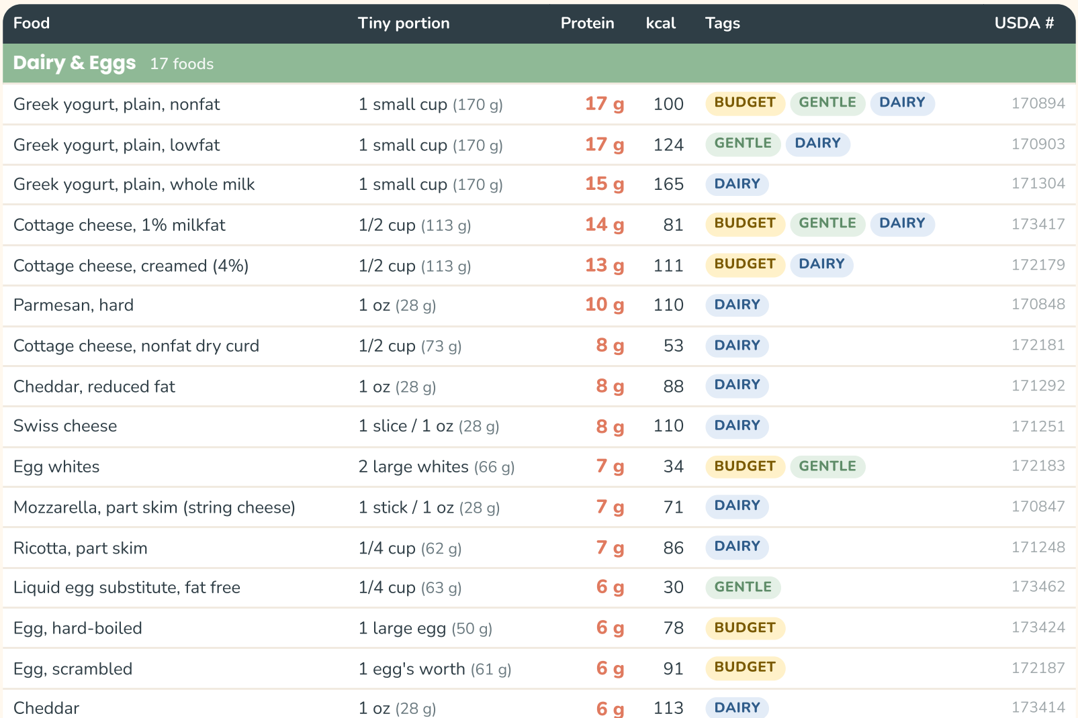The height and width of the screenshot is (718, 1078).
Task: Click the DAIRY tag on Greek yogurt lowfat row
Action: [x=818, y=144]
